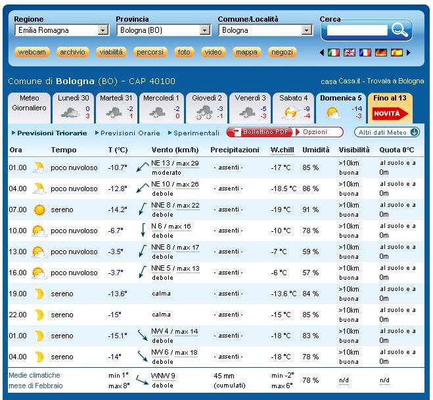Expand the Provincia dropdown showing Bologna (BO)

[205, 30]
